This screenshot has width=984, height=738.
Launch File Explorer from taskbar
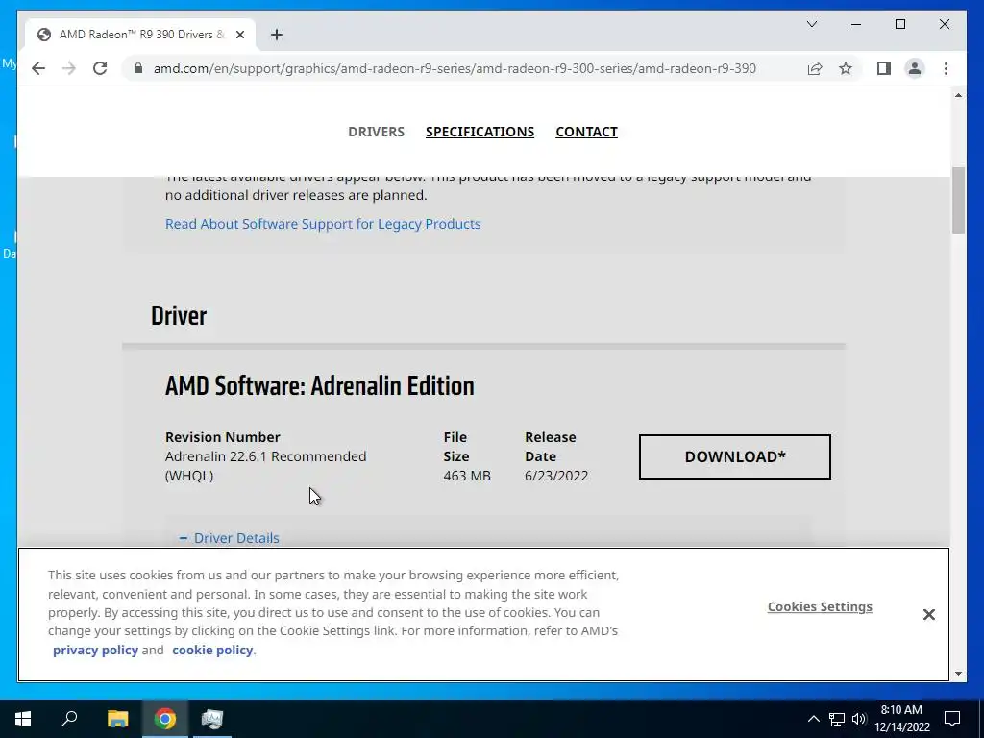pyautogui.click(x=117, y=719)
